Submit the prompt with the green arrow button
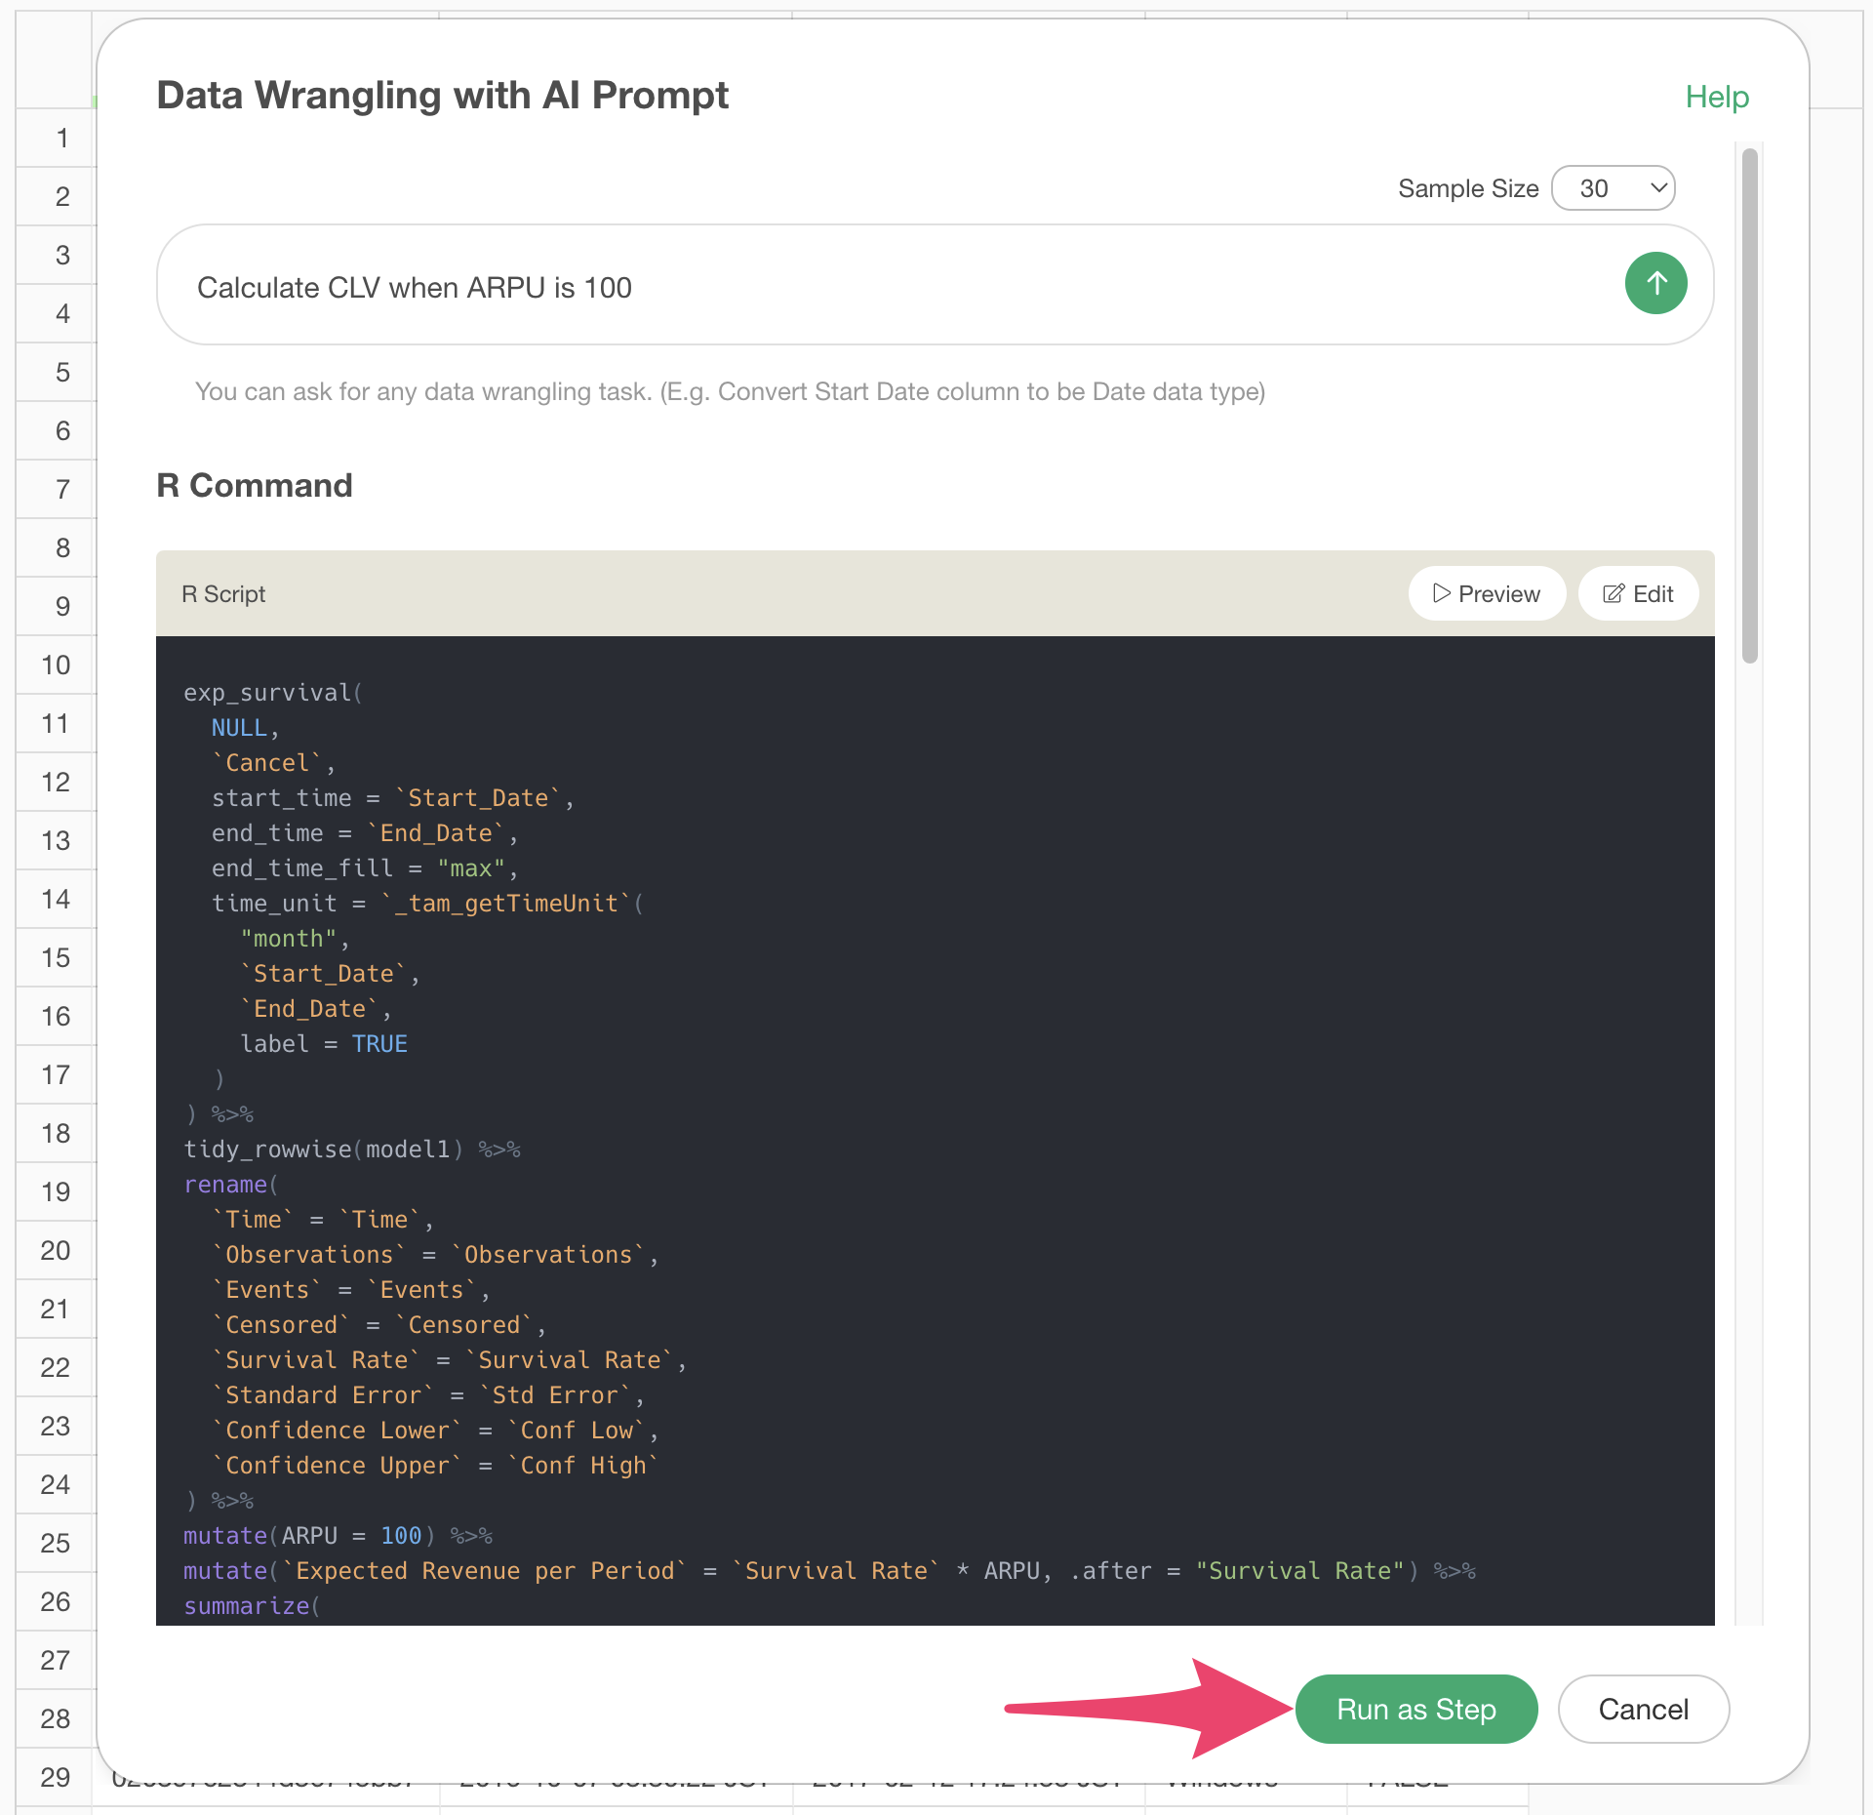Viewport: 1873px width, 1815px height. click(x=1655, y=284)
